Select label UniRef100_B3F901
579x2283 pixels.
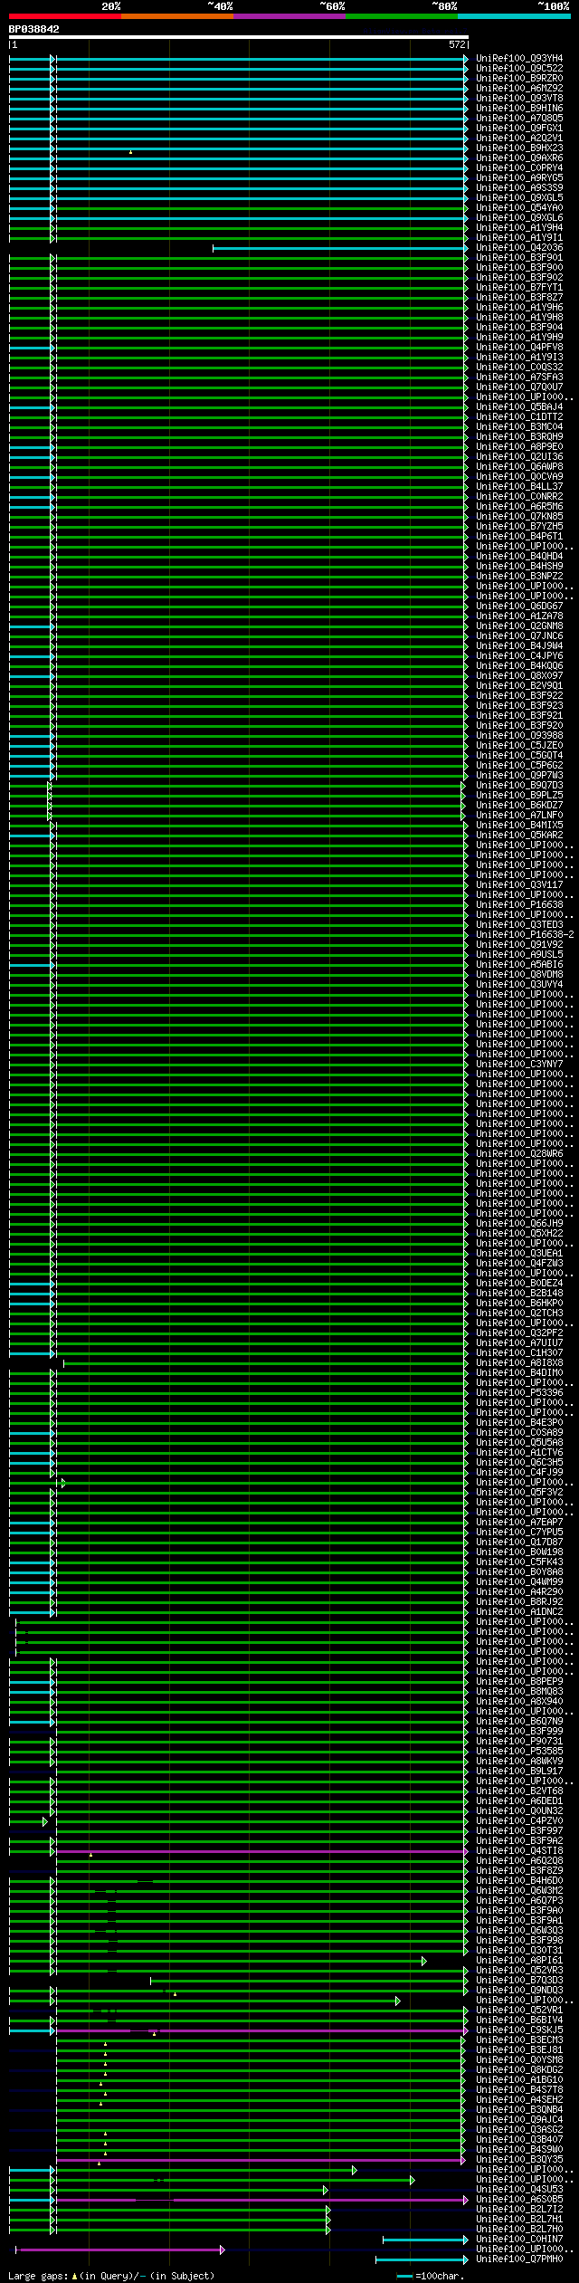519,258
